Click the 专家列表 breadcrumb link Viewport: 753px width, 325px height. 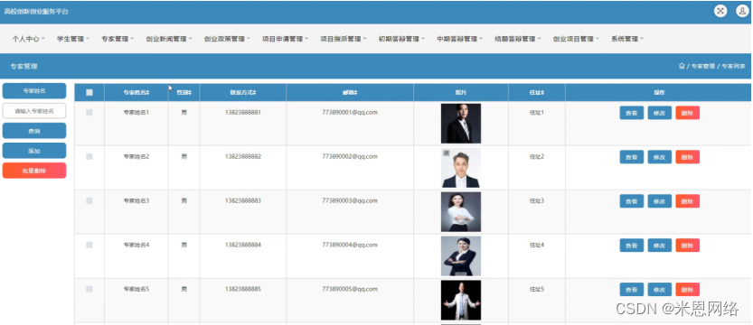[734, 66]
